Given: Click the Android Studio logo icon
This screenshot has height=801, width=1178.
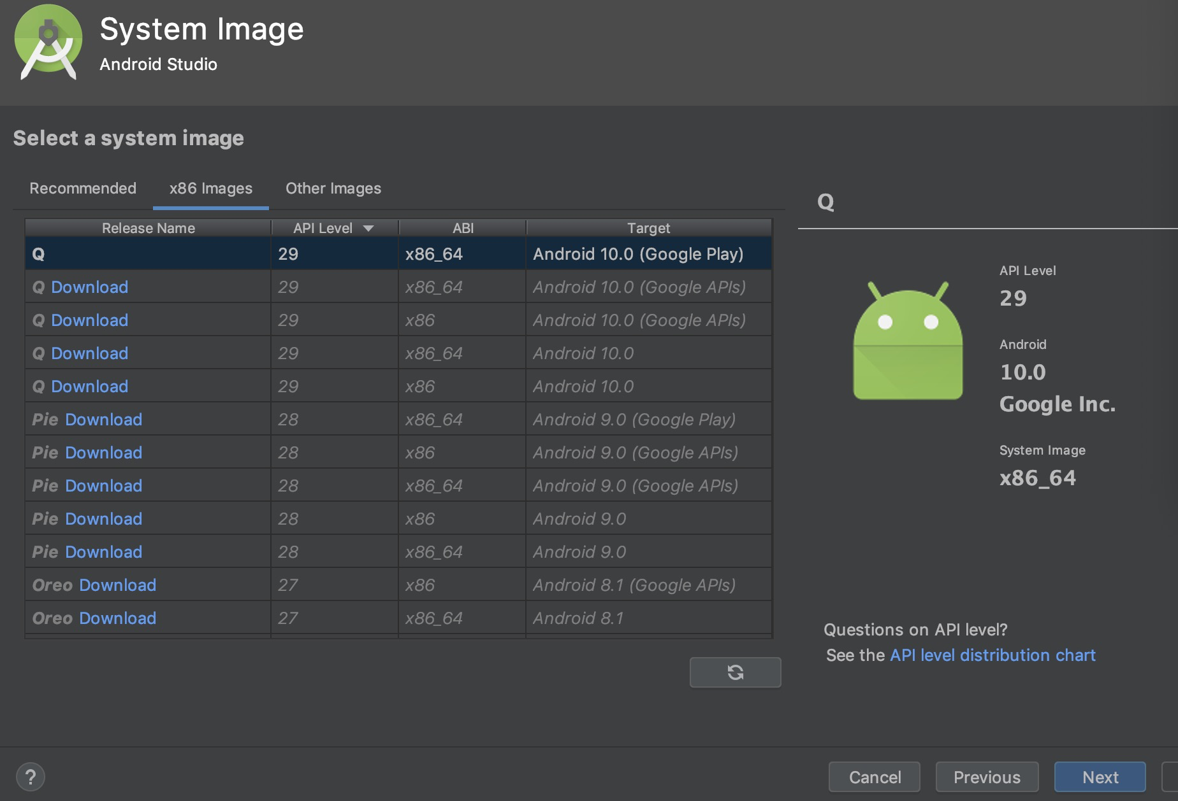Looking at the screenshot, I should [48, 42].
